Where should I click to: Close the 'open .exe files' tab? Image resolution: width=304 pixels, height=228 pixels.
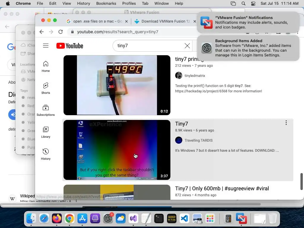[x=126, y=21]
